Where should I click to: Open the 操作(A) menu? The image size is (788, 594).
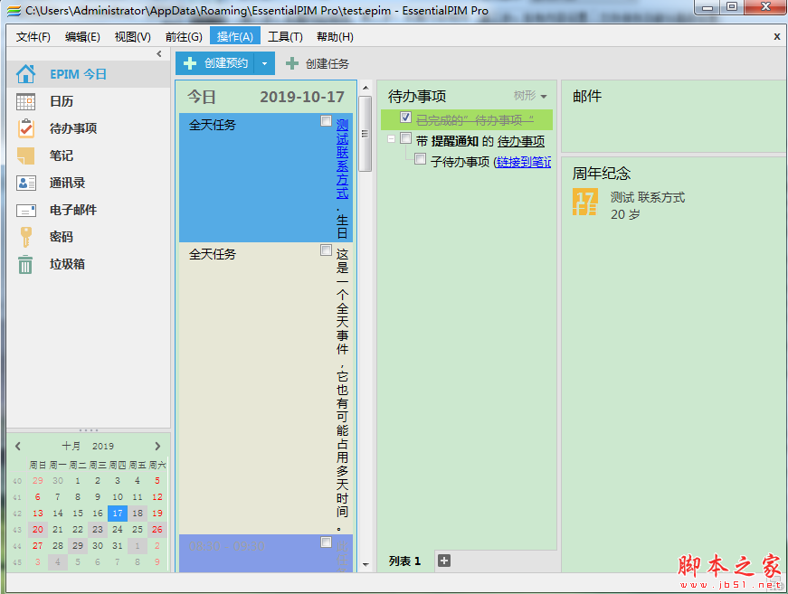coord(234,37)
